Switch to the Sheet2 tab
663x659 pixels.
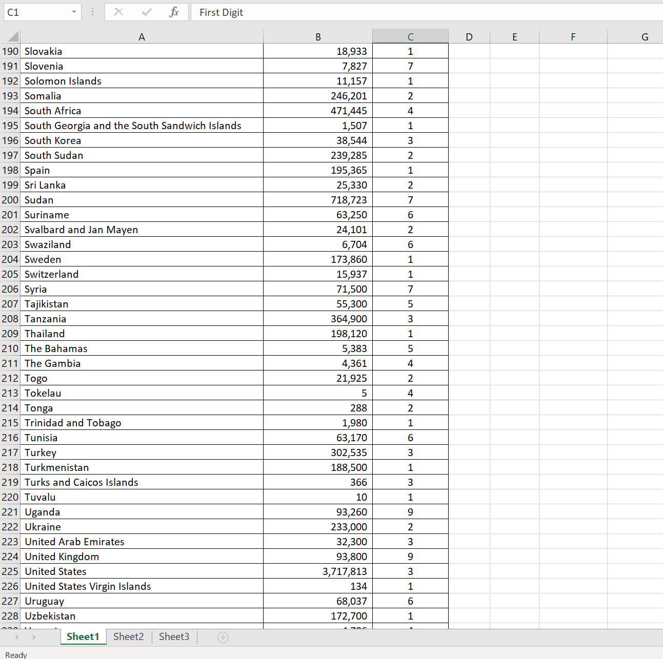[x=128, y=636]
